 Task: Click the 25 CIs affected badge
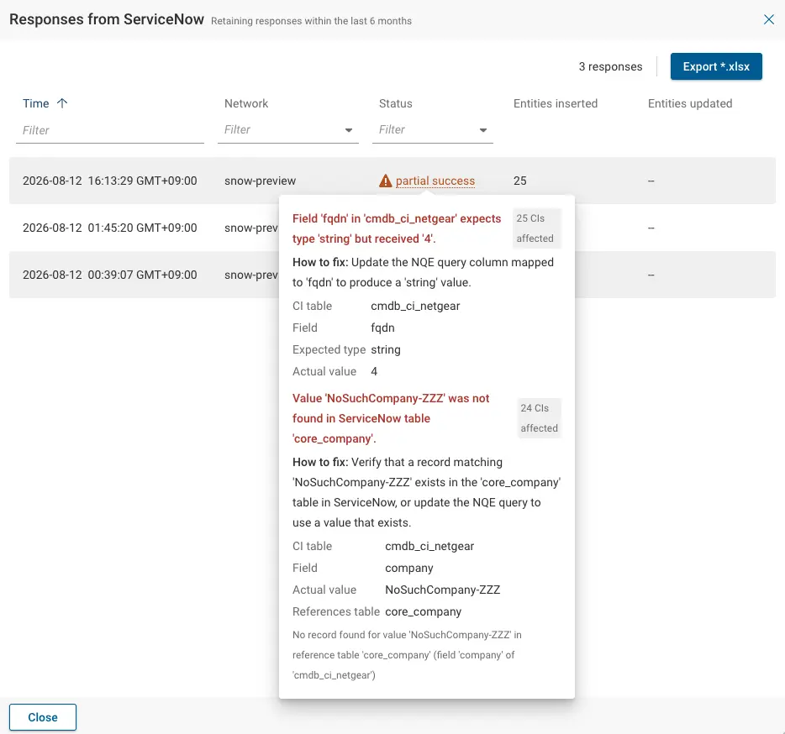[535, 228]
